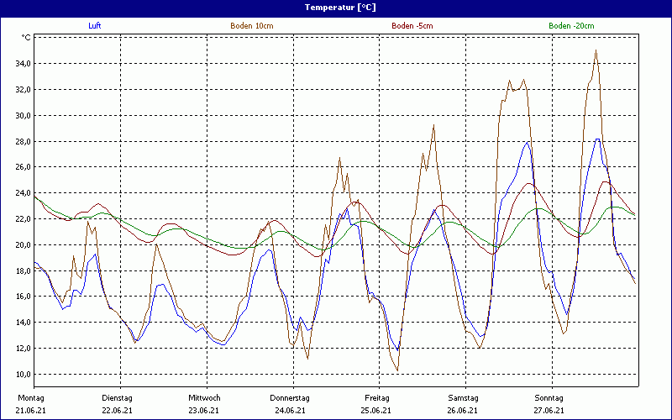Click the 20,0 y-axis value

[x=23, y=244]
